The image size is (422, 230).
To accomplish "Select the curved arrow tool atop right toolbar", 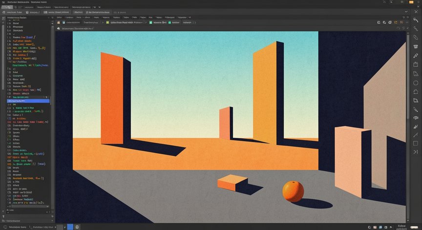I will pos(416,20).
